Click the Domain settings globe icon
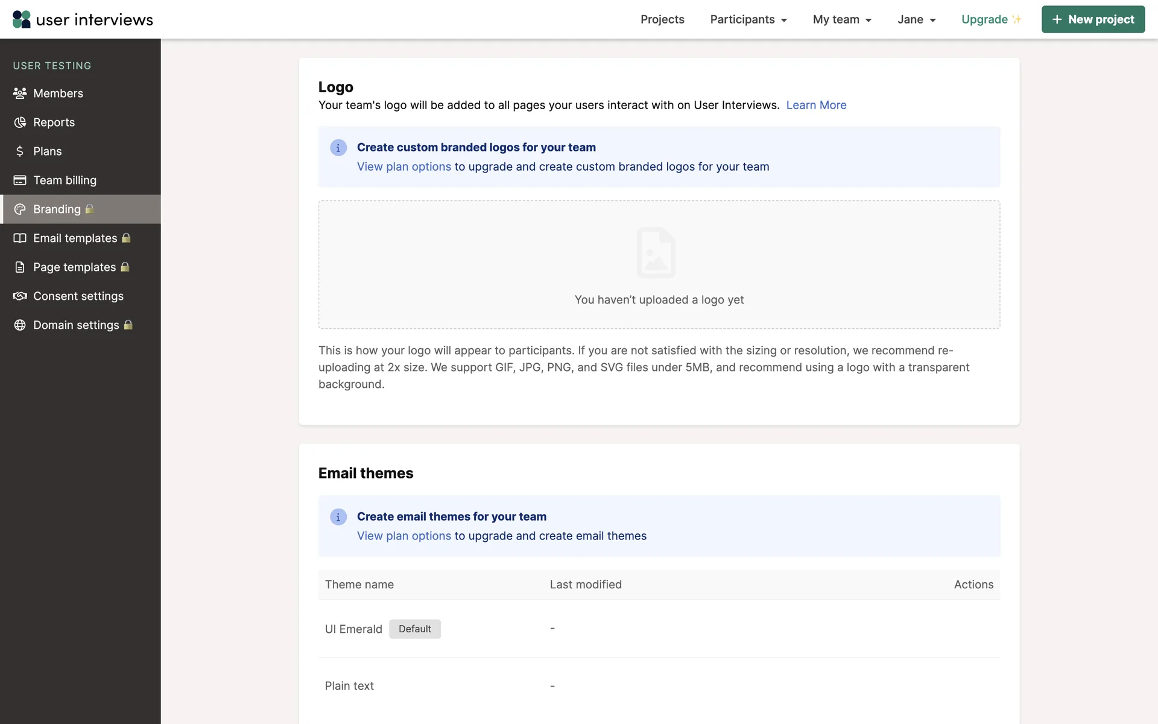This screenshot has height=724, width=1158. 20,325
